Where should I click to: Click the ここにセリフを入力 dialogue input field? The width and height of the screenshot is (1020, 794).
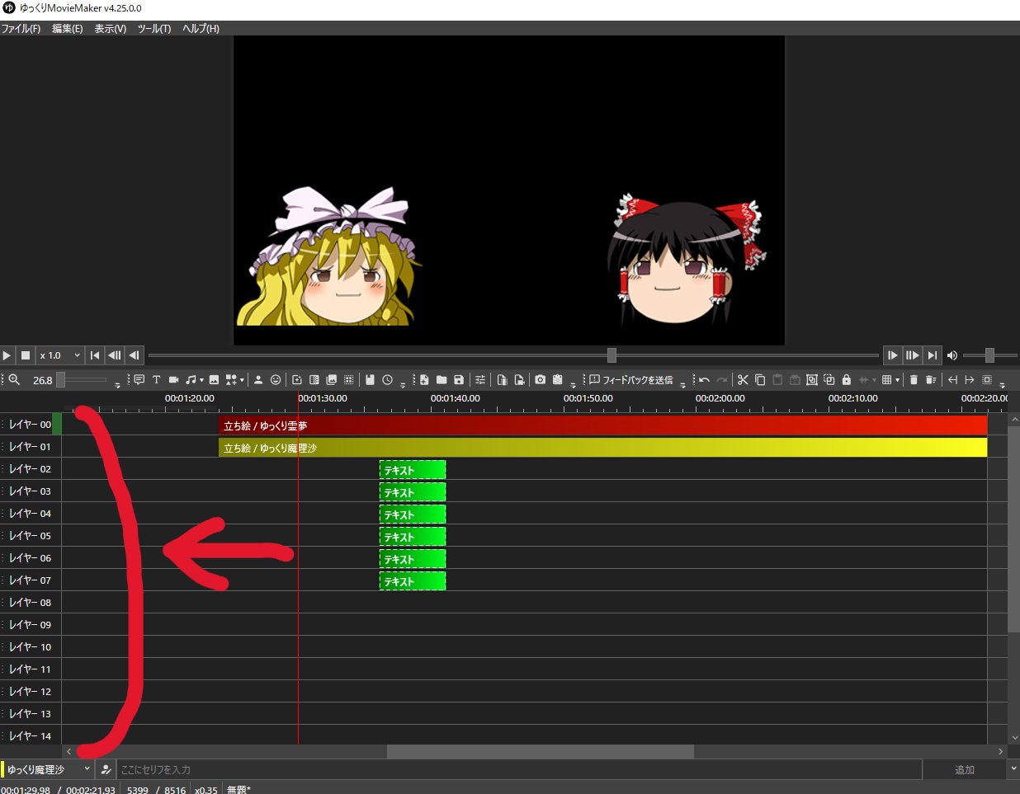[519, 769]
